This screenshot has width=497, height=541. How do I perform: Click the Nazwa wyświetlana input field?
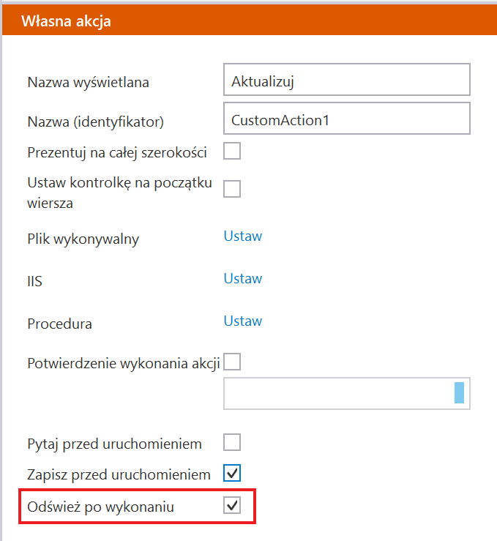[346, 81]
